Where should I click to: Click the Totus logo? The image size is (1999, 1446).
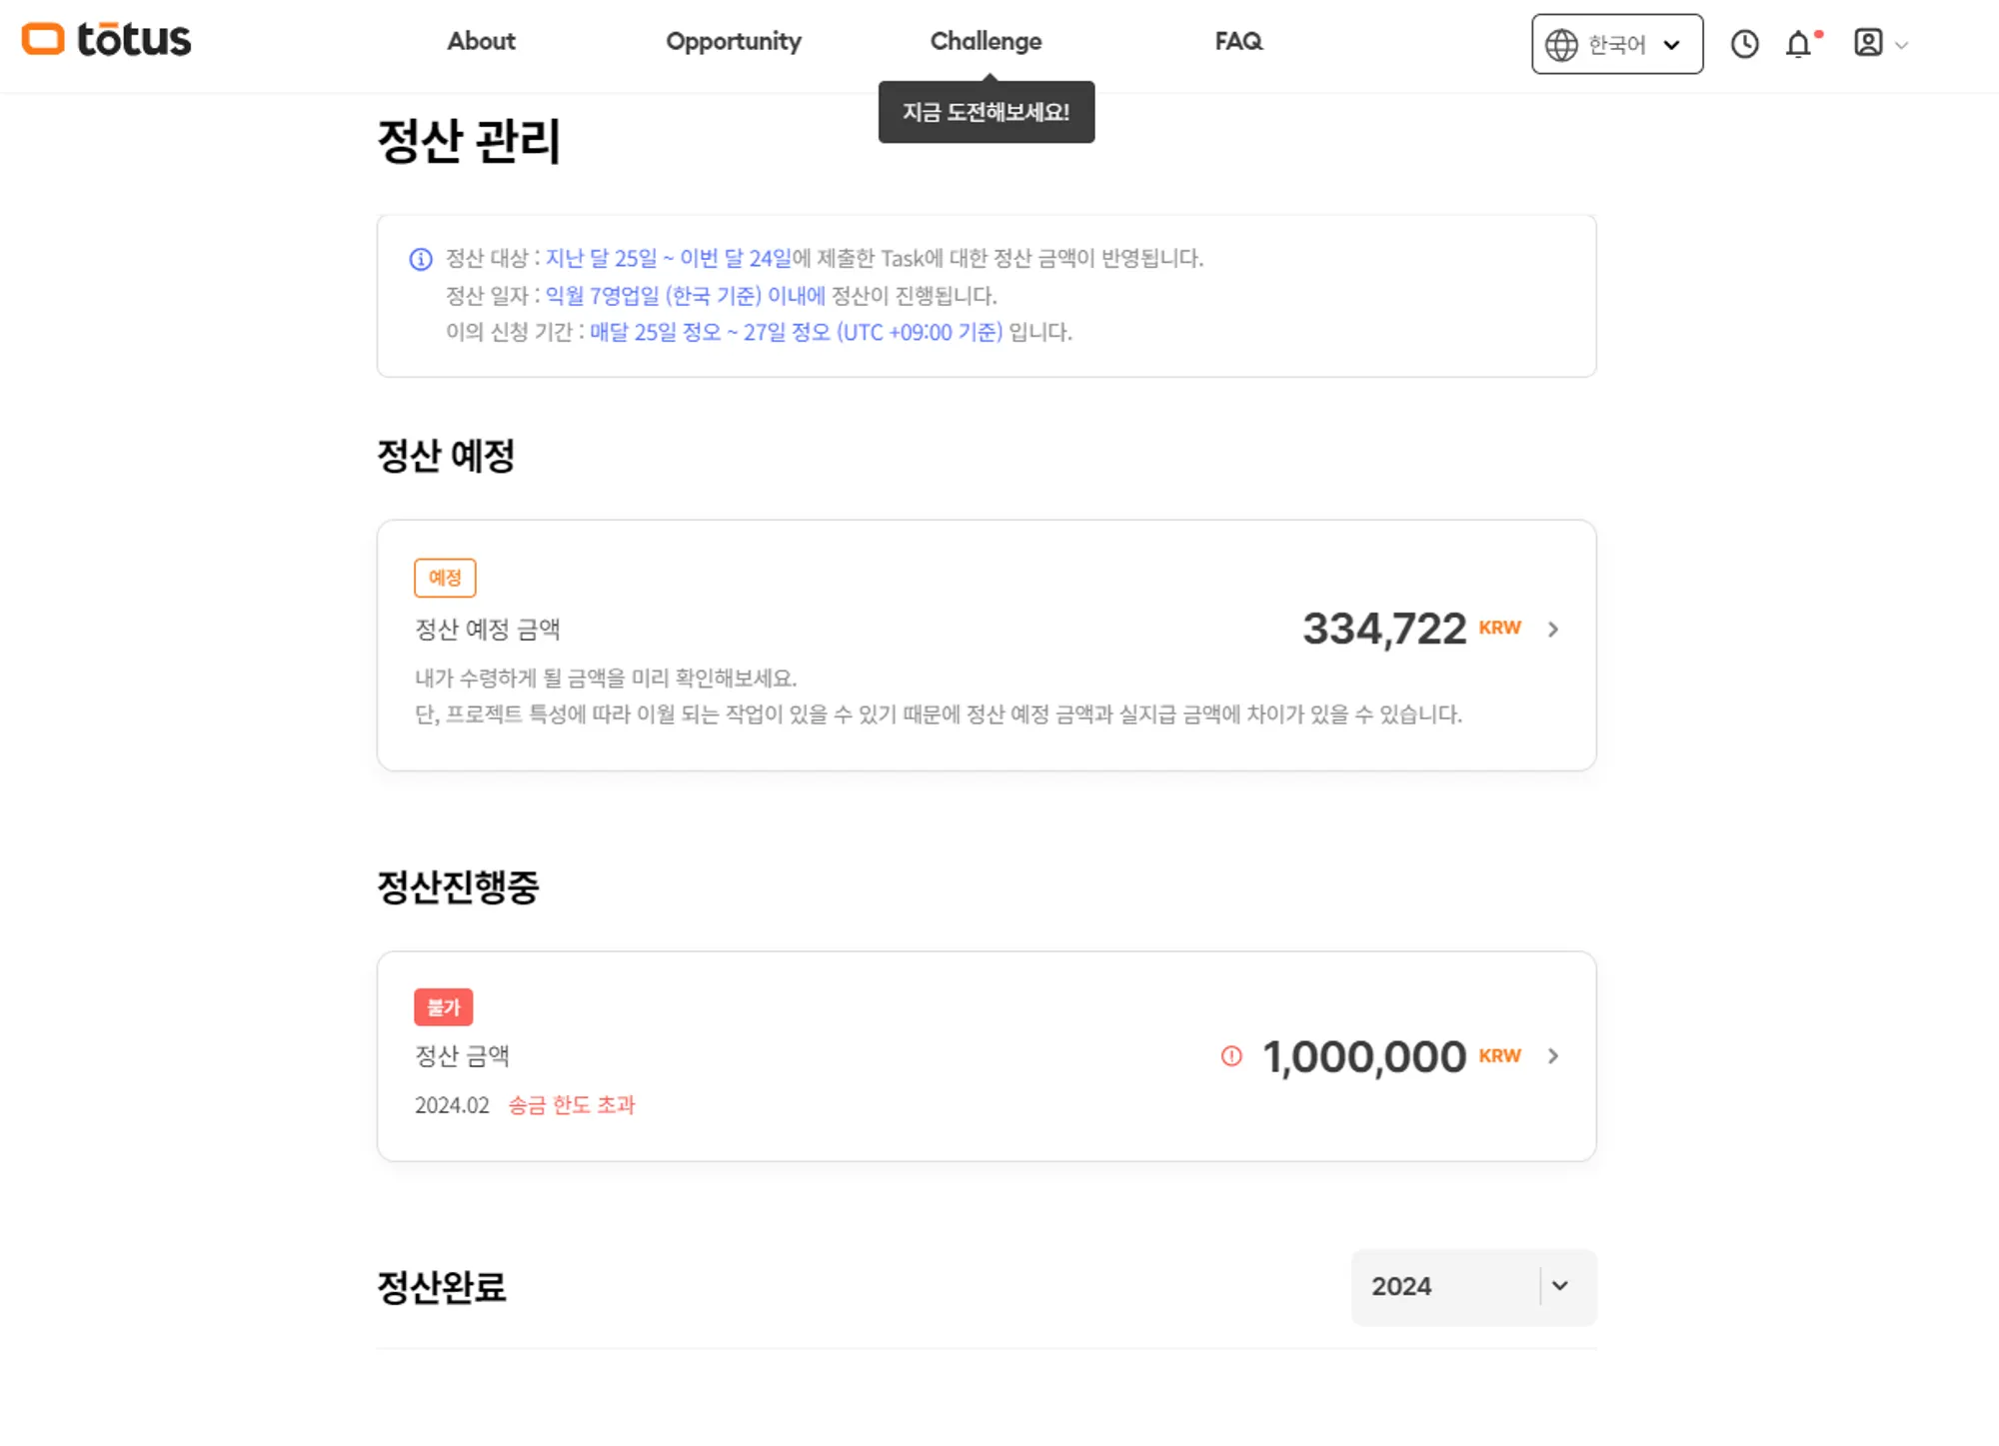106,40
